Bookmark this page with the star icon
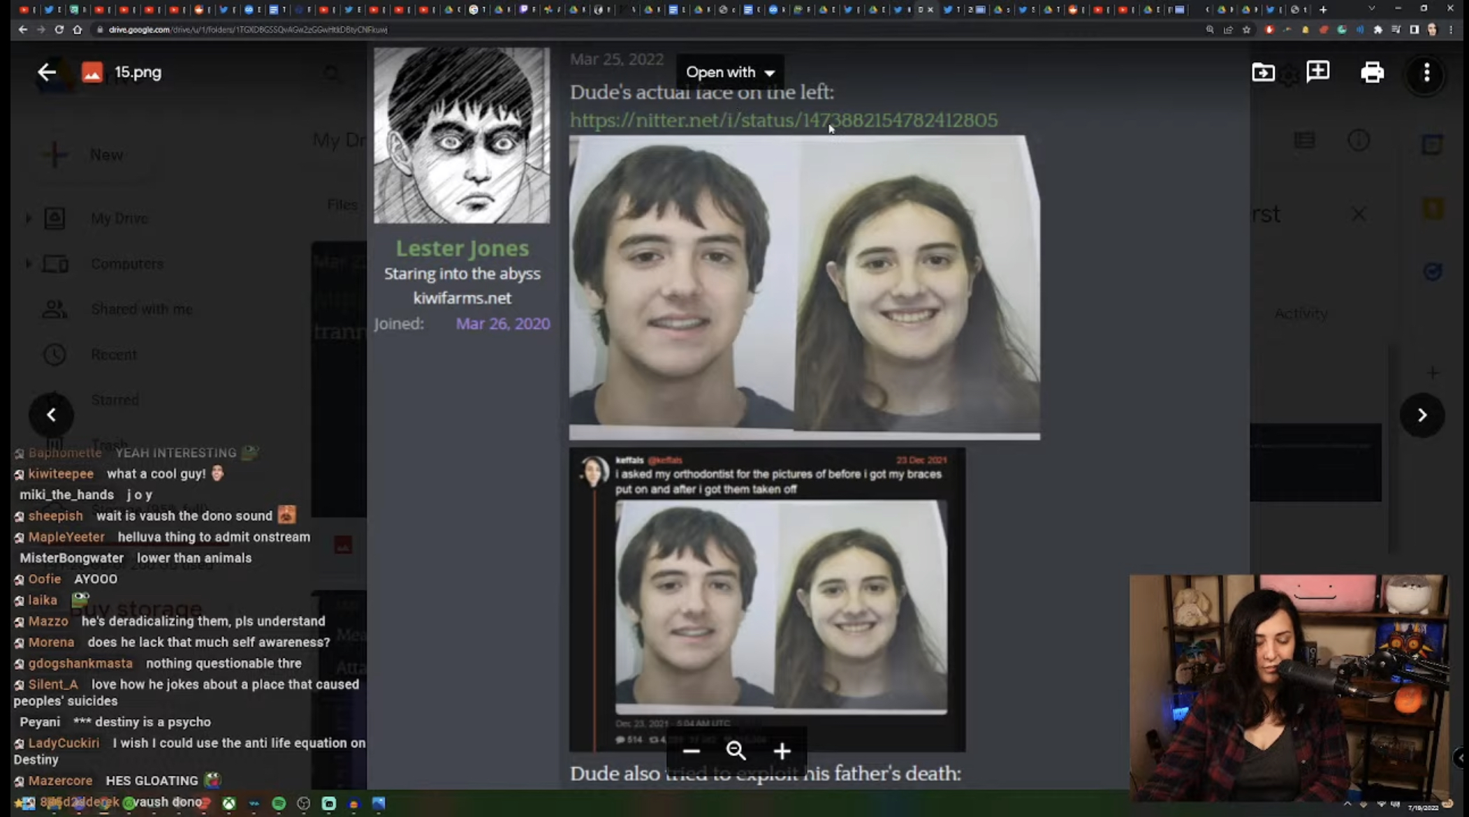 (x=1246, y=29)
